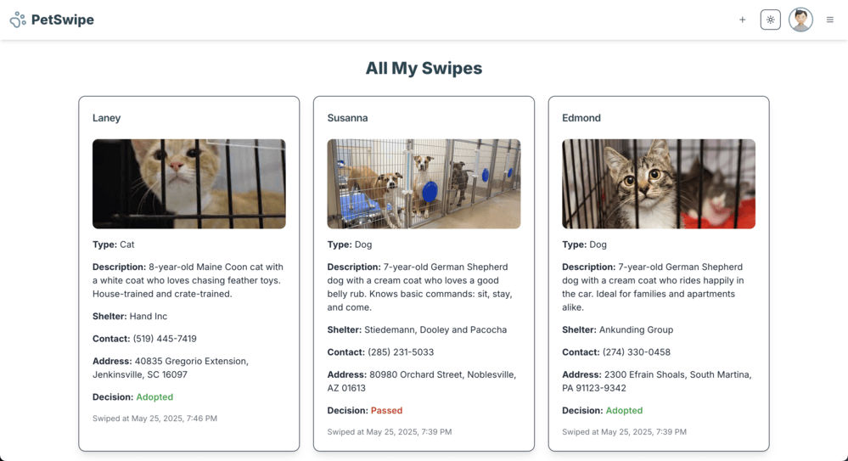Open Susanna's dog kennel photo
The height and width of the screenshot is (461, 848).
(424, 184)
